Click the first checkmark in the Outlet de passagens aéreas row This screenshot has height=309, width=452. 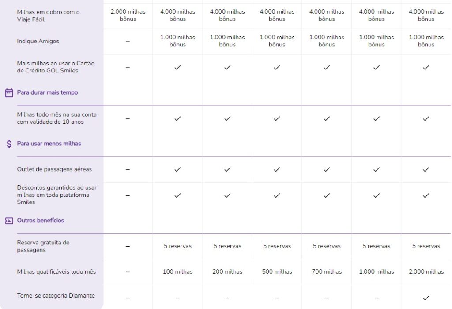pos(177,169)
